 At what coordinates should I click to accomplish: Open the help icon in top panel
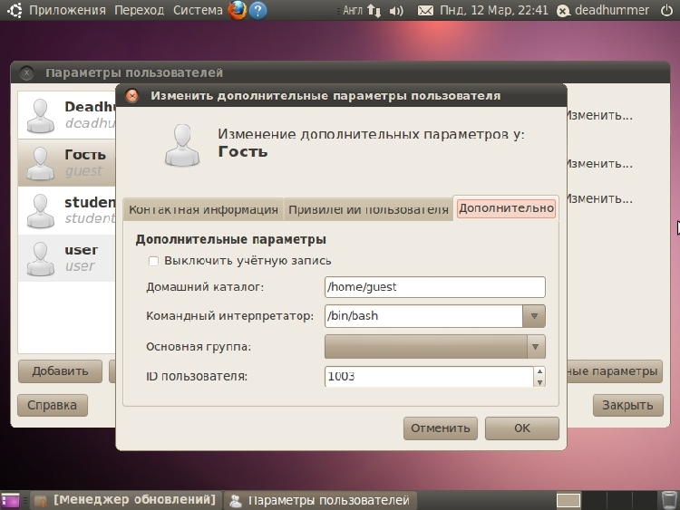(x=258, y=11)
